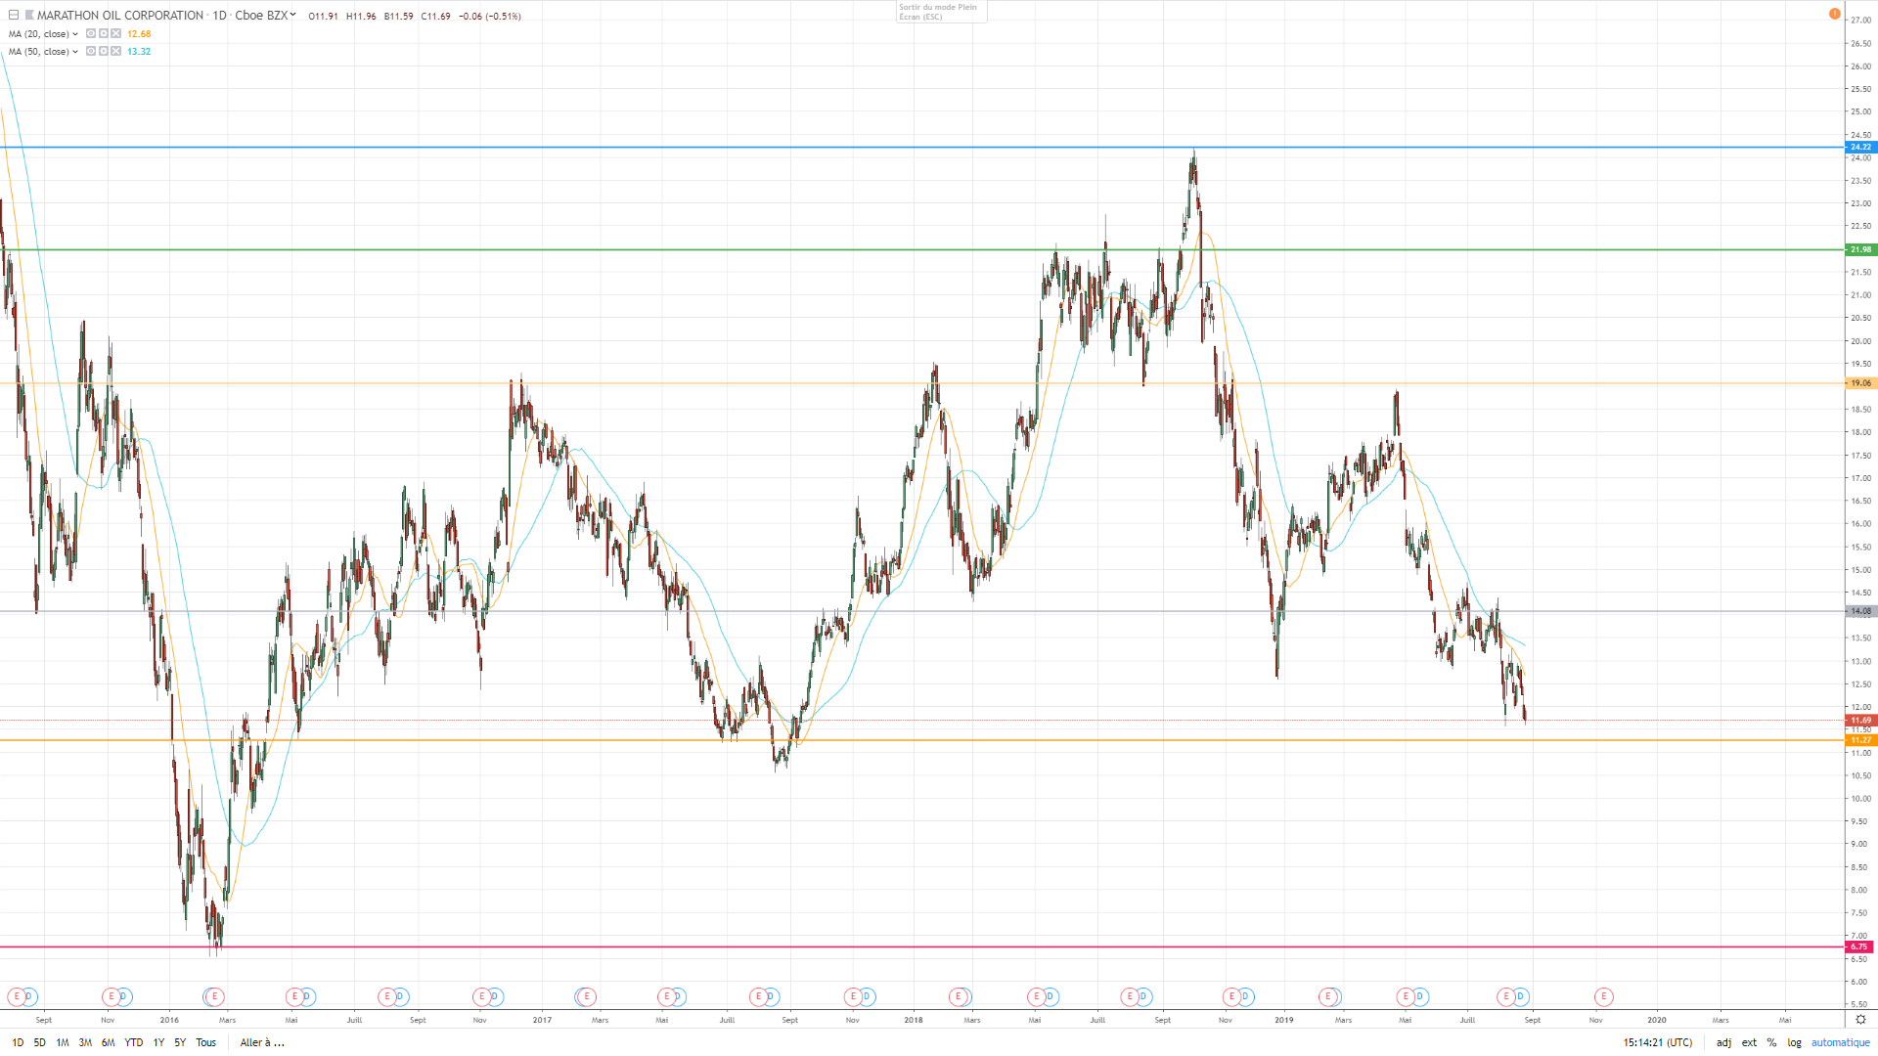Screen dimensions: 1878x1056
Task: Hide the MA (50, close) indicator via eye icon
Action: click(91, 52)
